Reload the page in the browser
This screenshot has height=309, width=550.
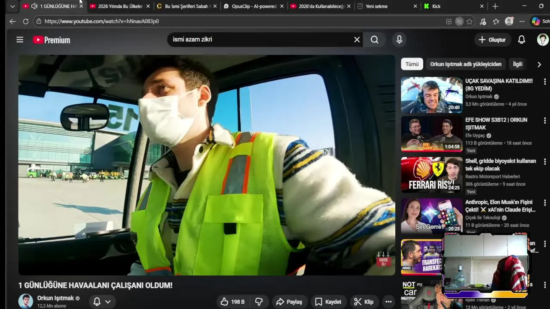point(26,21)
